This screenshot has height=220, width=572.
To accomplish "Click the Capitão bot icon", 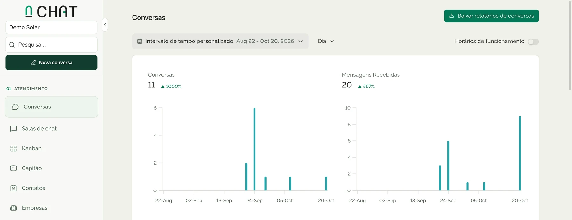I will click(14, 168).
